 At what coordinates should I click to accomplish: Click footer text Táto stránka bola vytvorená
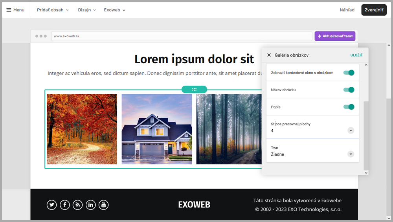(297, 200)
